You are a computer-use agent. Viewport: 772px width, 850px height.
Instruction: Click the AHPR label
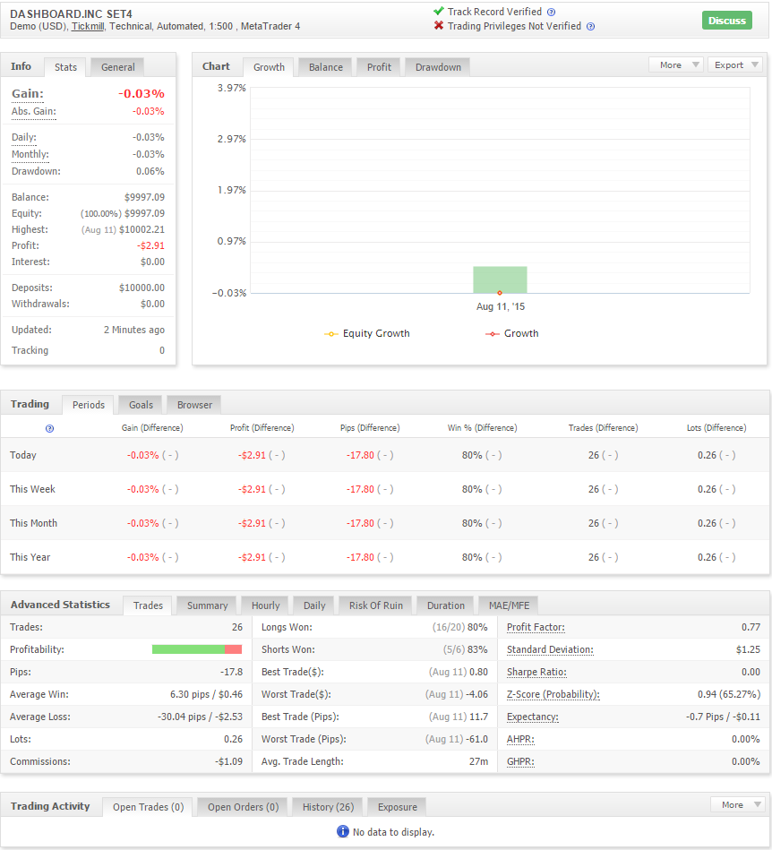tap(520, 740)
